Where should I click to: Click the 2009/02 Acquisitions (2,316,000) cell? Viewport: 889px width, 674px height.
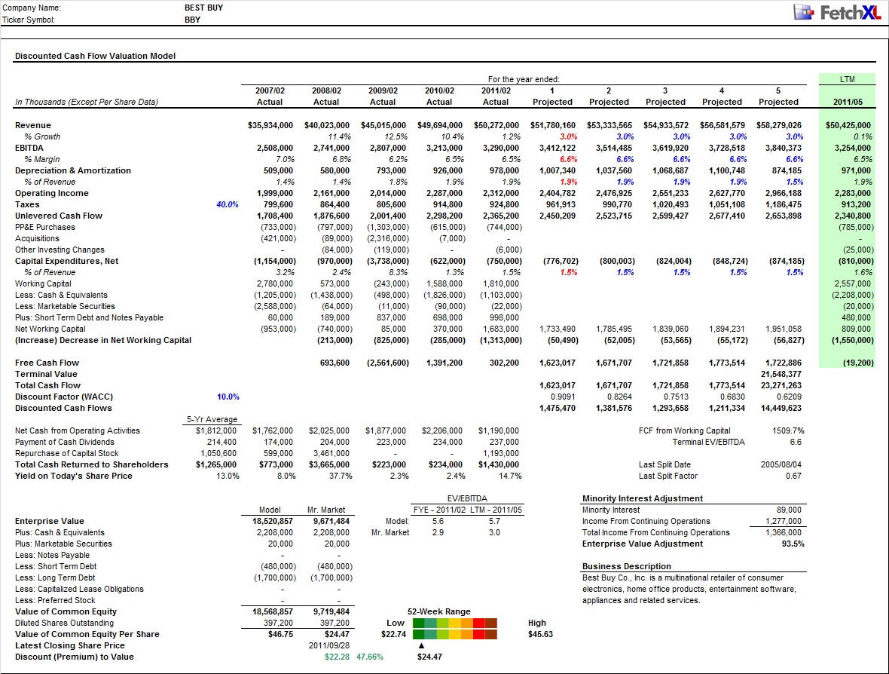388,238
